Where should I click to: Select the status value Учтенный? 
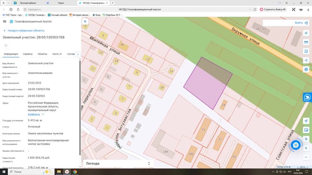34,126
